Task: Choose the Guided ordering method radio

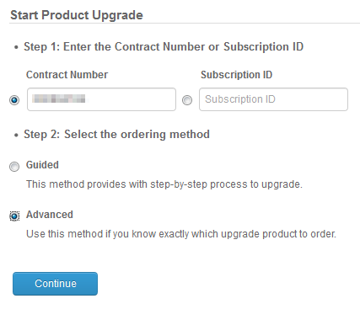Action: click(x=14, y=167)
